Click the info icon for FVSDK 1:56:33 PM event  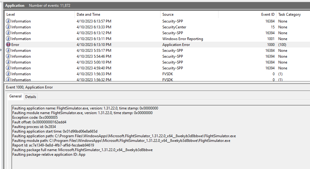(8, 74)
